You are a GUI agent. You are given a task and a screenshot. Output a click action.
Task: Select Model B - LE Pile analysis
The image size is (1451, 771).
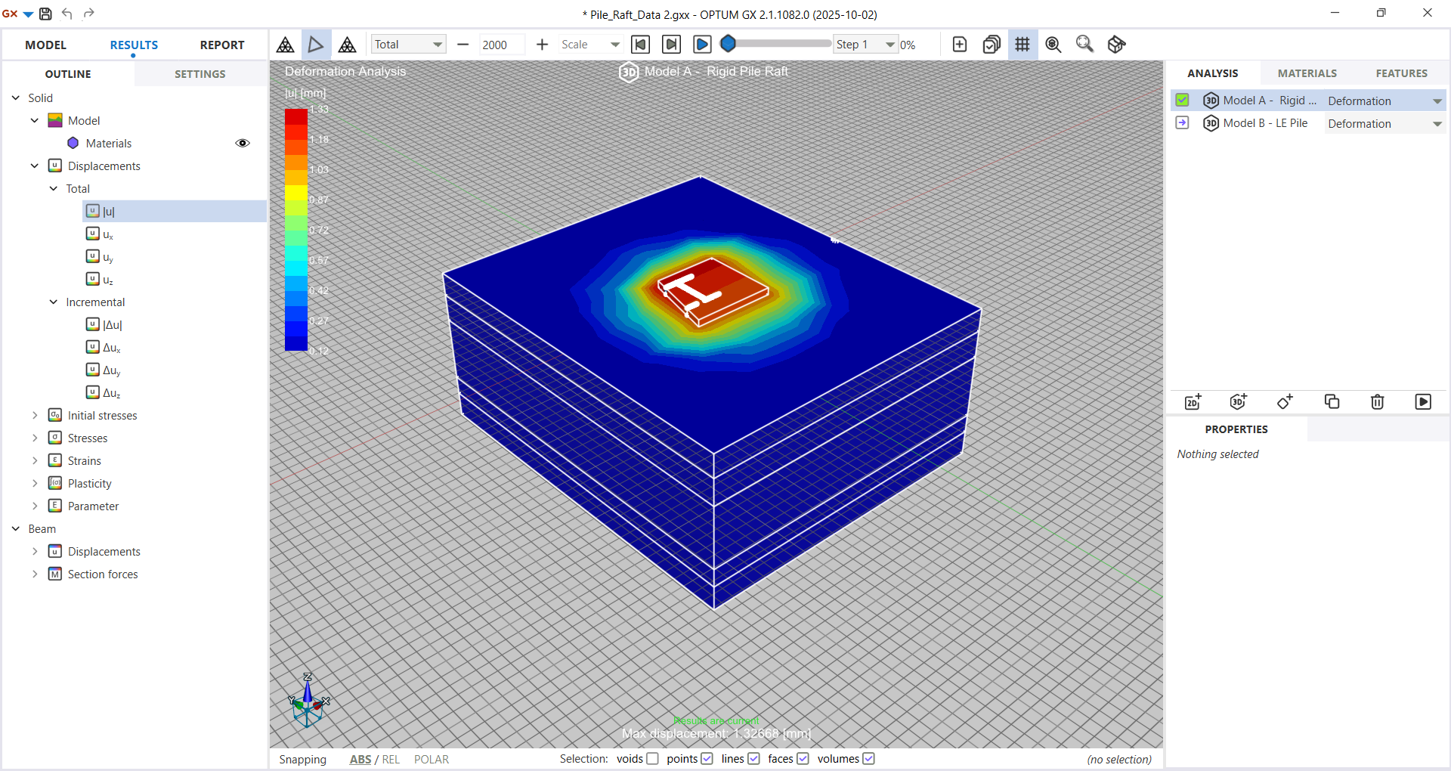click(1264, 123)
